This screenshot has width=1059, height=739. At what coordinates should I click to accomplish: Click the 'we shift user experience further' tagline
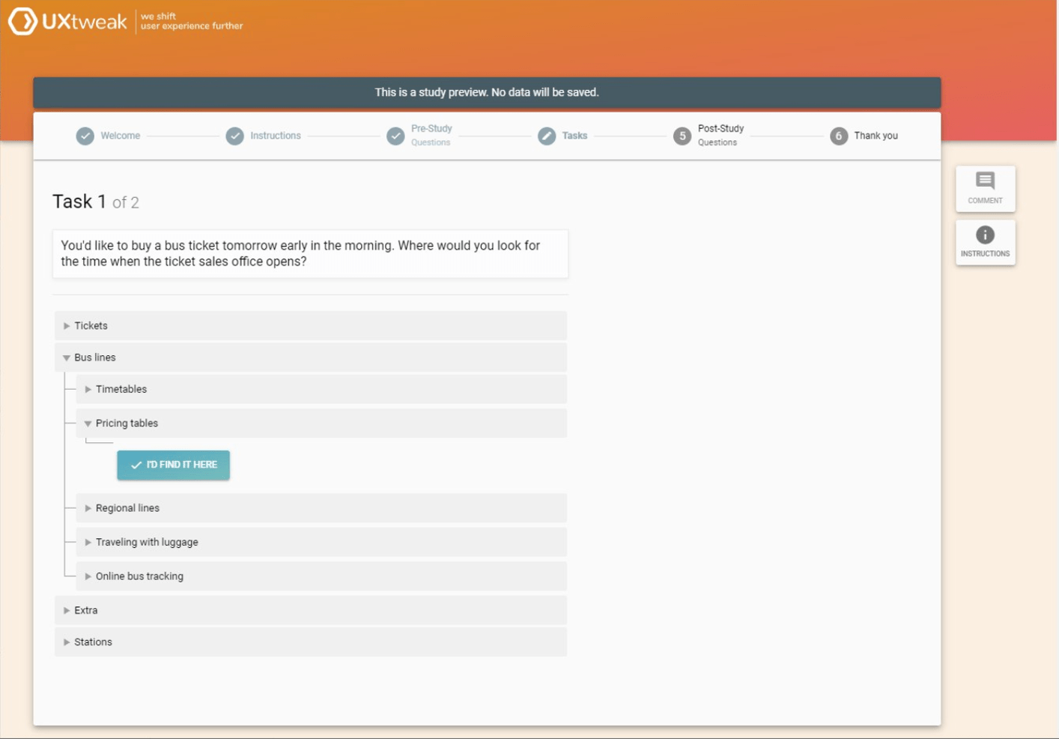coord(192,21)
